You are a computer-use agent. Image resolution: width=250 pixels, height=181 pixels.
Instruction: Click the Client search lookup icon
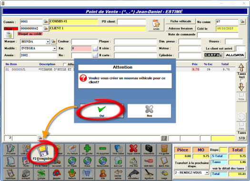coord(46,29)
